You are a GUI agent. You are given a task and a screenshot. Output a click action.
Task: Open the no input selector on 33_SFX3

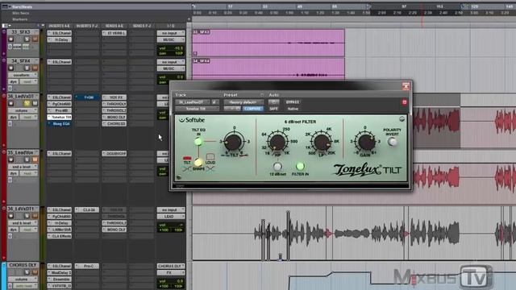[x=171, y=33]
